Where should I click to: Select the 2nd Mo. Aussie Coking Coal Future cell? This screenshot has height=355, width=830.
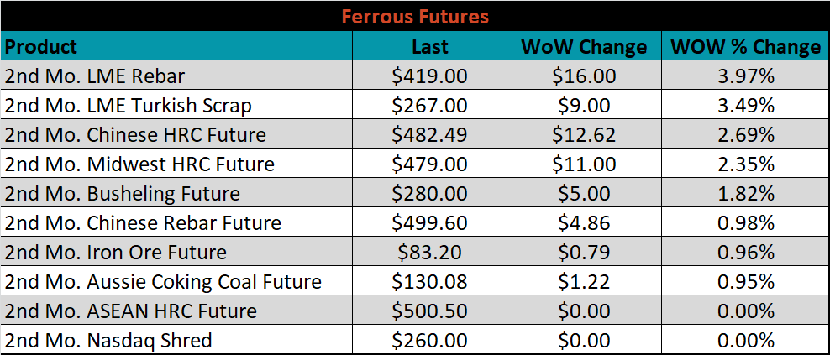(x=176, y=281)
